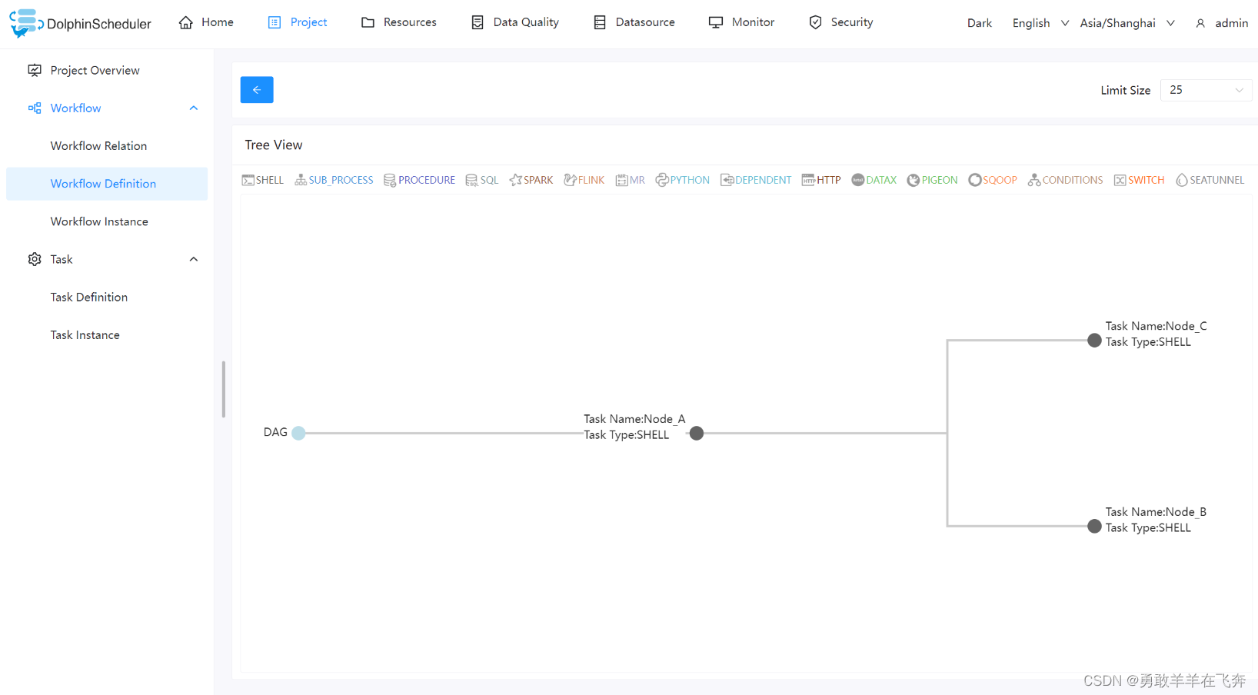Click the Node_A tree node circle
The height and width of the screenshot is (695, 1258).
[697, 434]
